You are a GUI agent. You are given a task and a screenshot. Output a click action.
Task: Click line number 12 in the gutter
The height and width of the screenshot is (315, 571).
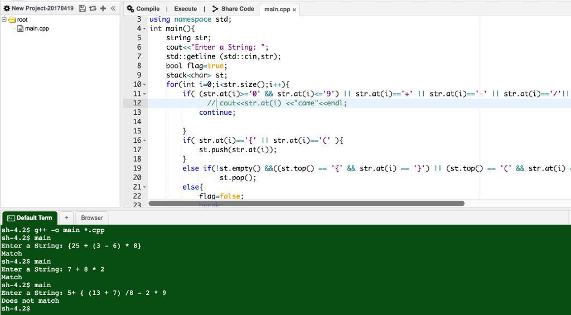click(137, 103)
